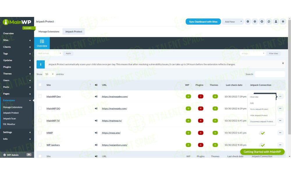Click the blue info icon in the notice

[x=41, y=64]
